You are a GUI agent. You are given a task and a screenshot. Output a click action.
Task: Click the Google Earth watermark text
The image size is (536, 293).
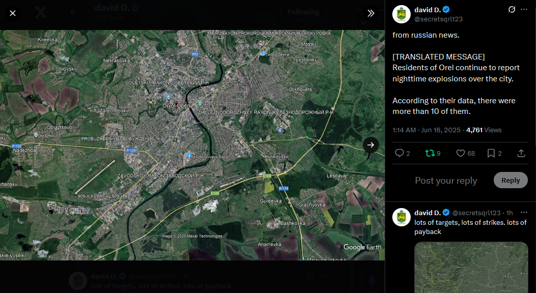362,247
